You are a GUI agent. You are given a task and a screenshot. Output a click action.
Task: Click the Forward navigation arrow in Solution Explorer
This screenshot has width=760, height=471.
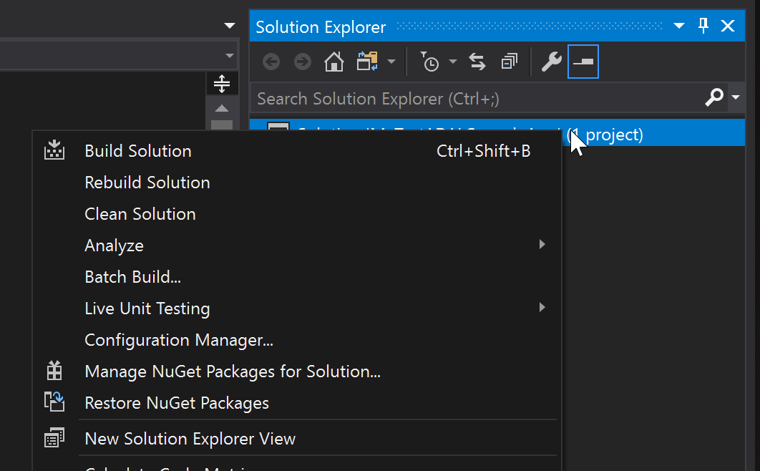(303, 62)
